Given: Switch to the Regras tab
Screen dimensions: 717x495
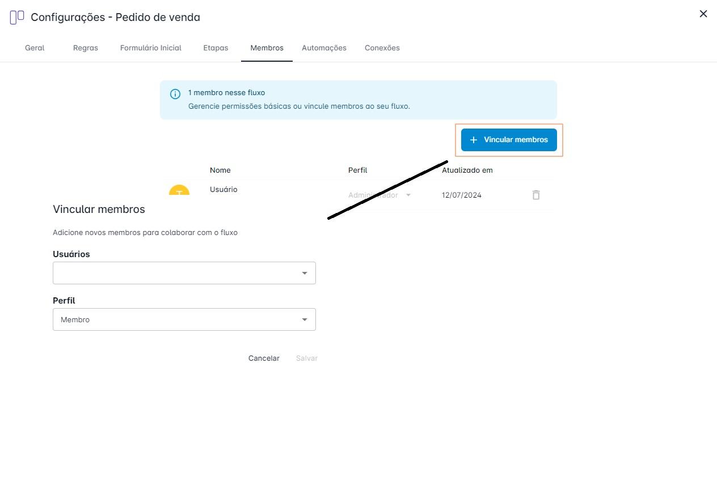Looking at the screenshot, I should [86, 48].
